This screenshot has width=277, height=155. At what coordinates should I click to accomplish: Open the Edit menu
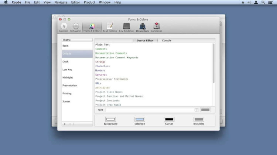37,2
